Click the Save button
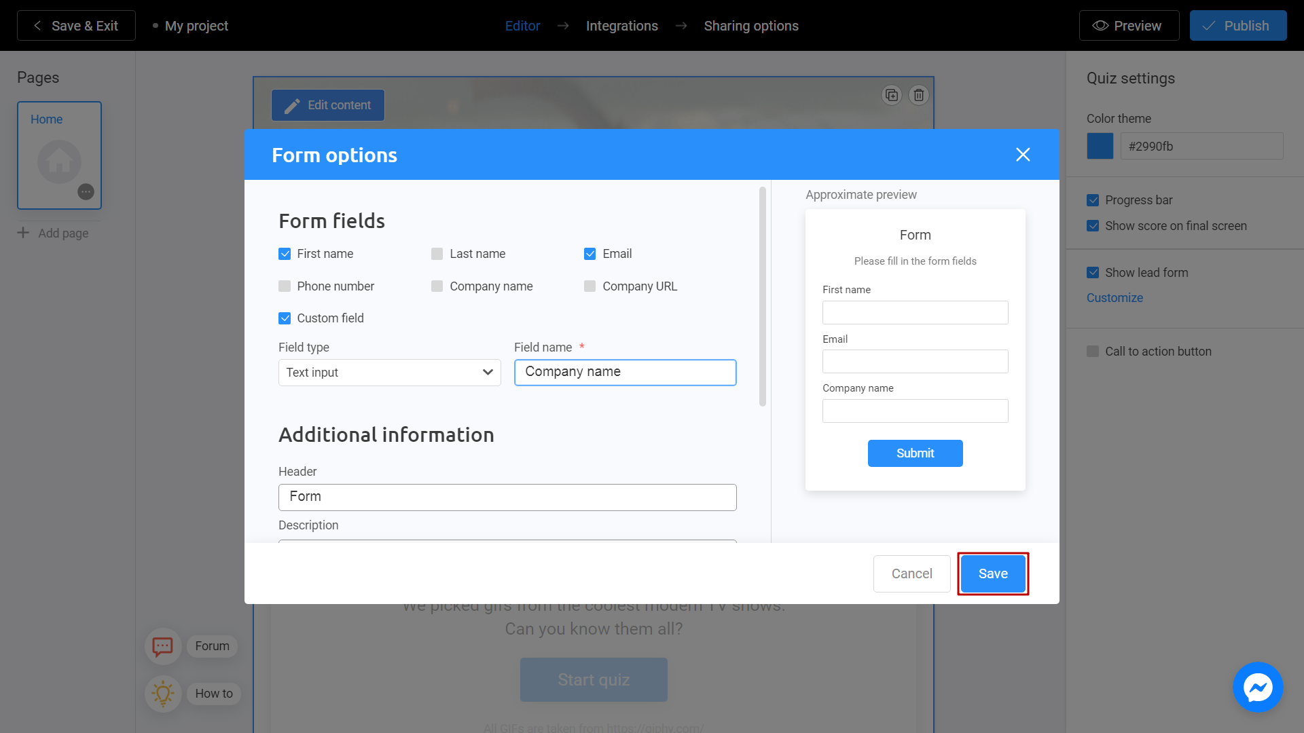The height and width of the screenshot is (733, 1304). tap(993, 574)
